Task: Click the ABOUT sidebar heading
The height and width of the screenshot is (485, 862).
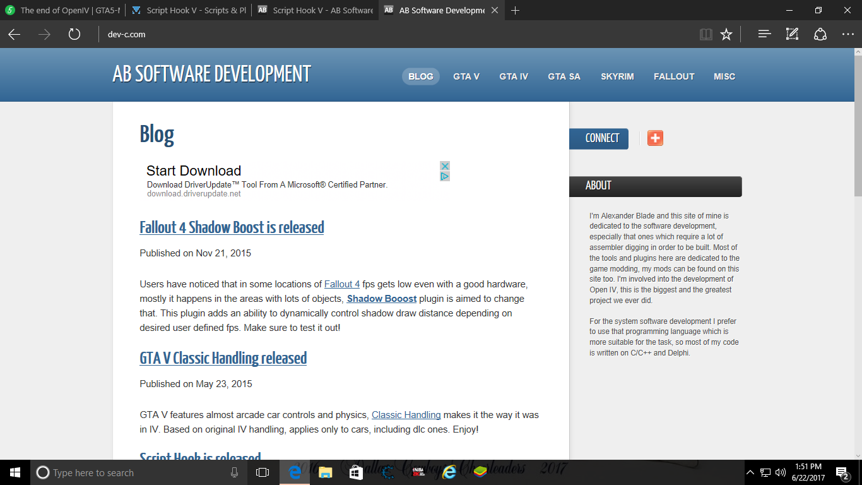Action: coord(656,186)
